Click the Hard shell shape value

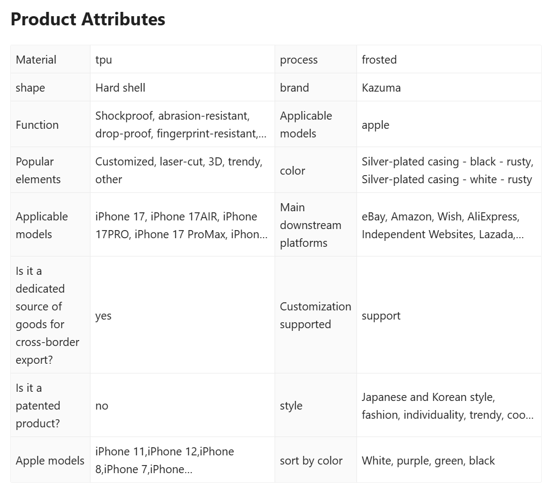point(120,88)
